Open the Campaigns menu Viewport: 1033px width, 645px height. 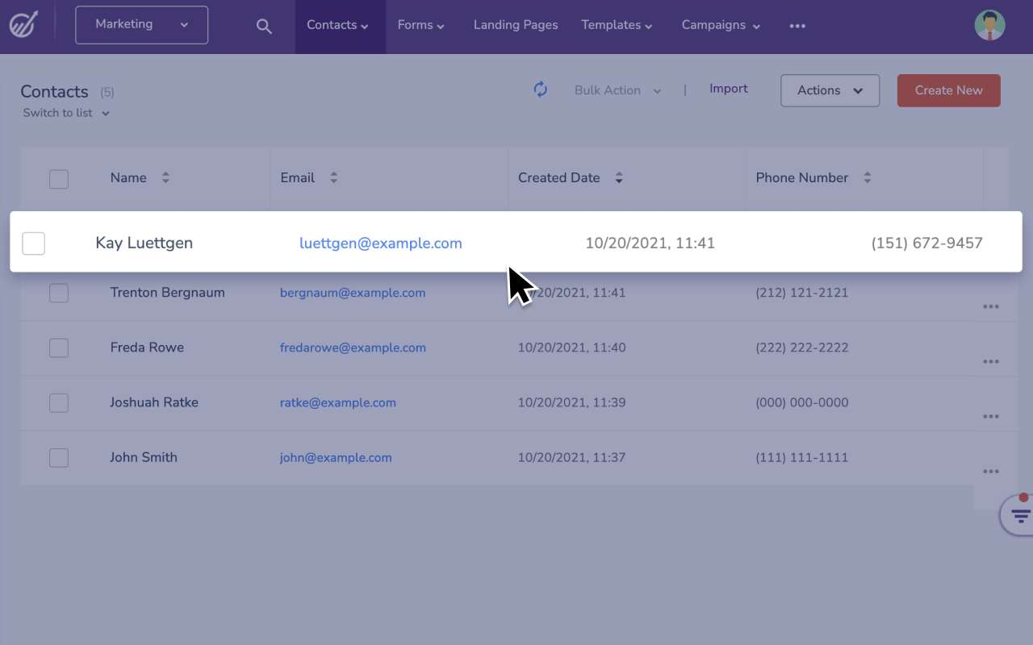tap(721, 25)
